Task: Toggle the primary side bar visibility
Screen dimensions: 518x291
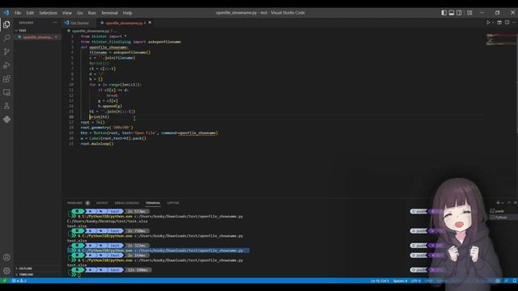Action: tap(444, 13)
